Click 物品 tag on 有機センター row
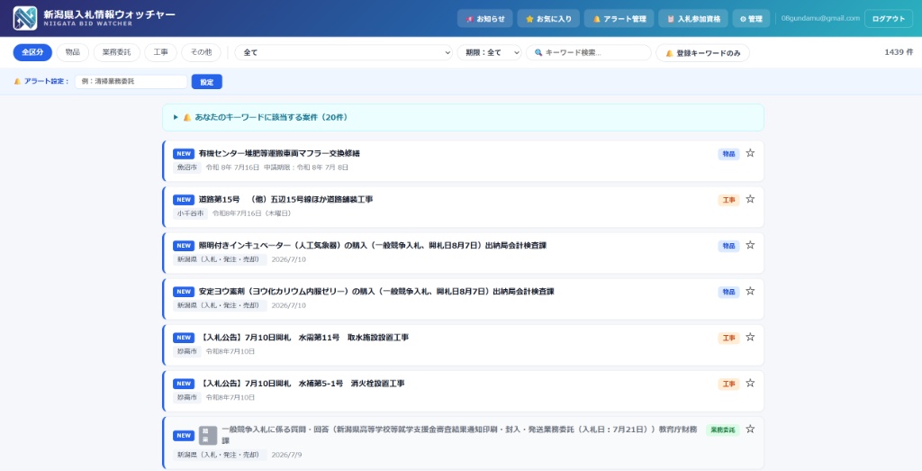 click(728, 153)
